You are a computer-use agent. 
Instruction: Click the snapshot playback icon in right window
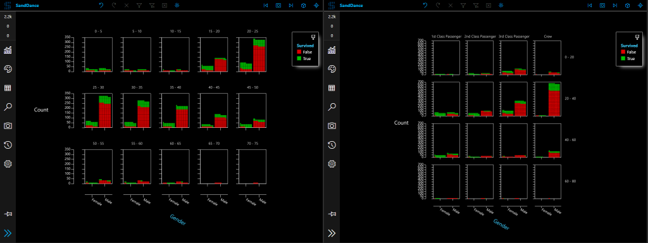(602, 5)
